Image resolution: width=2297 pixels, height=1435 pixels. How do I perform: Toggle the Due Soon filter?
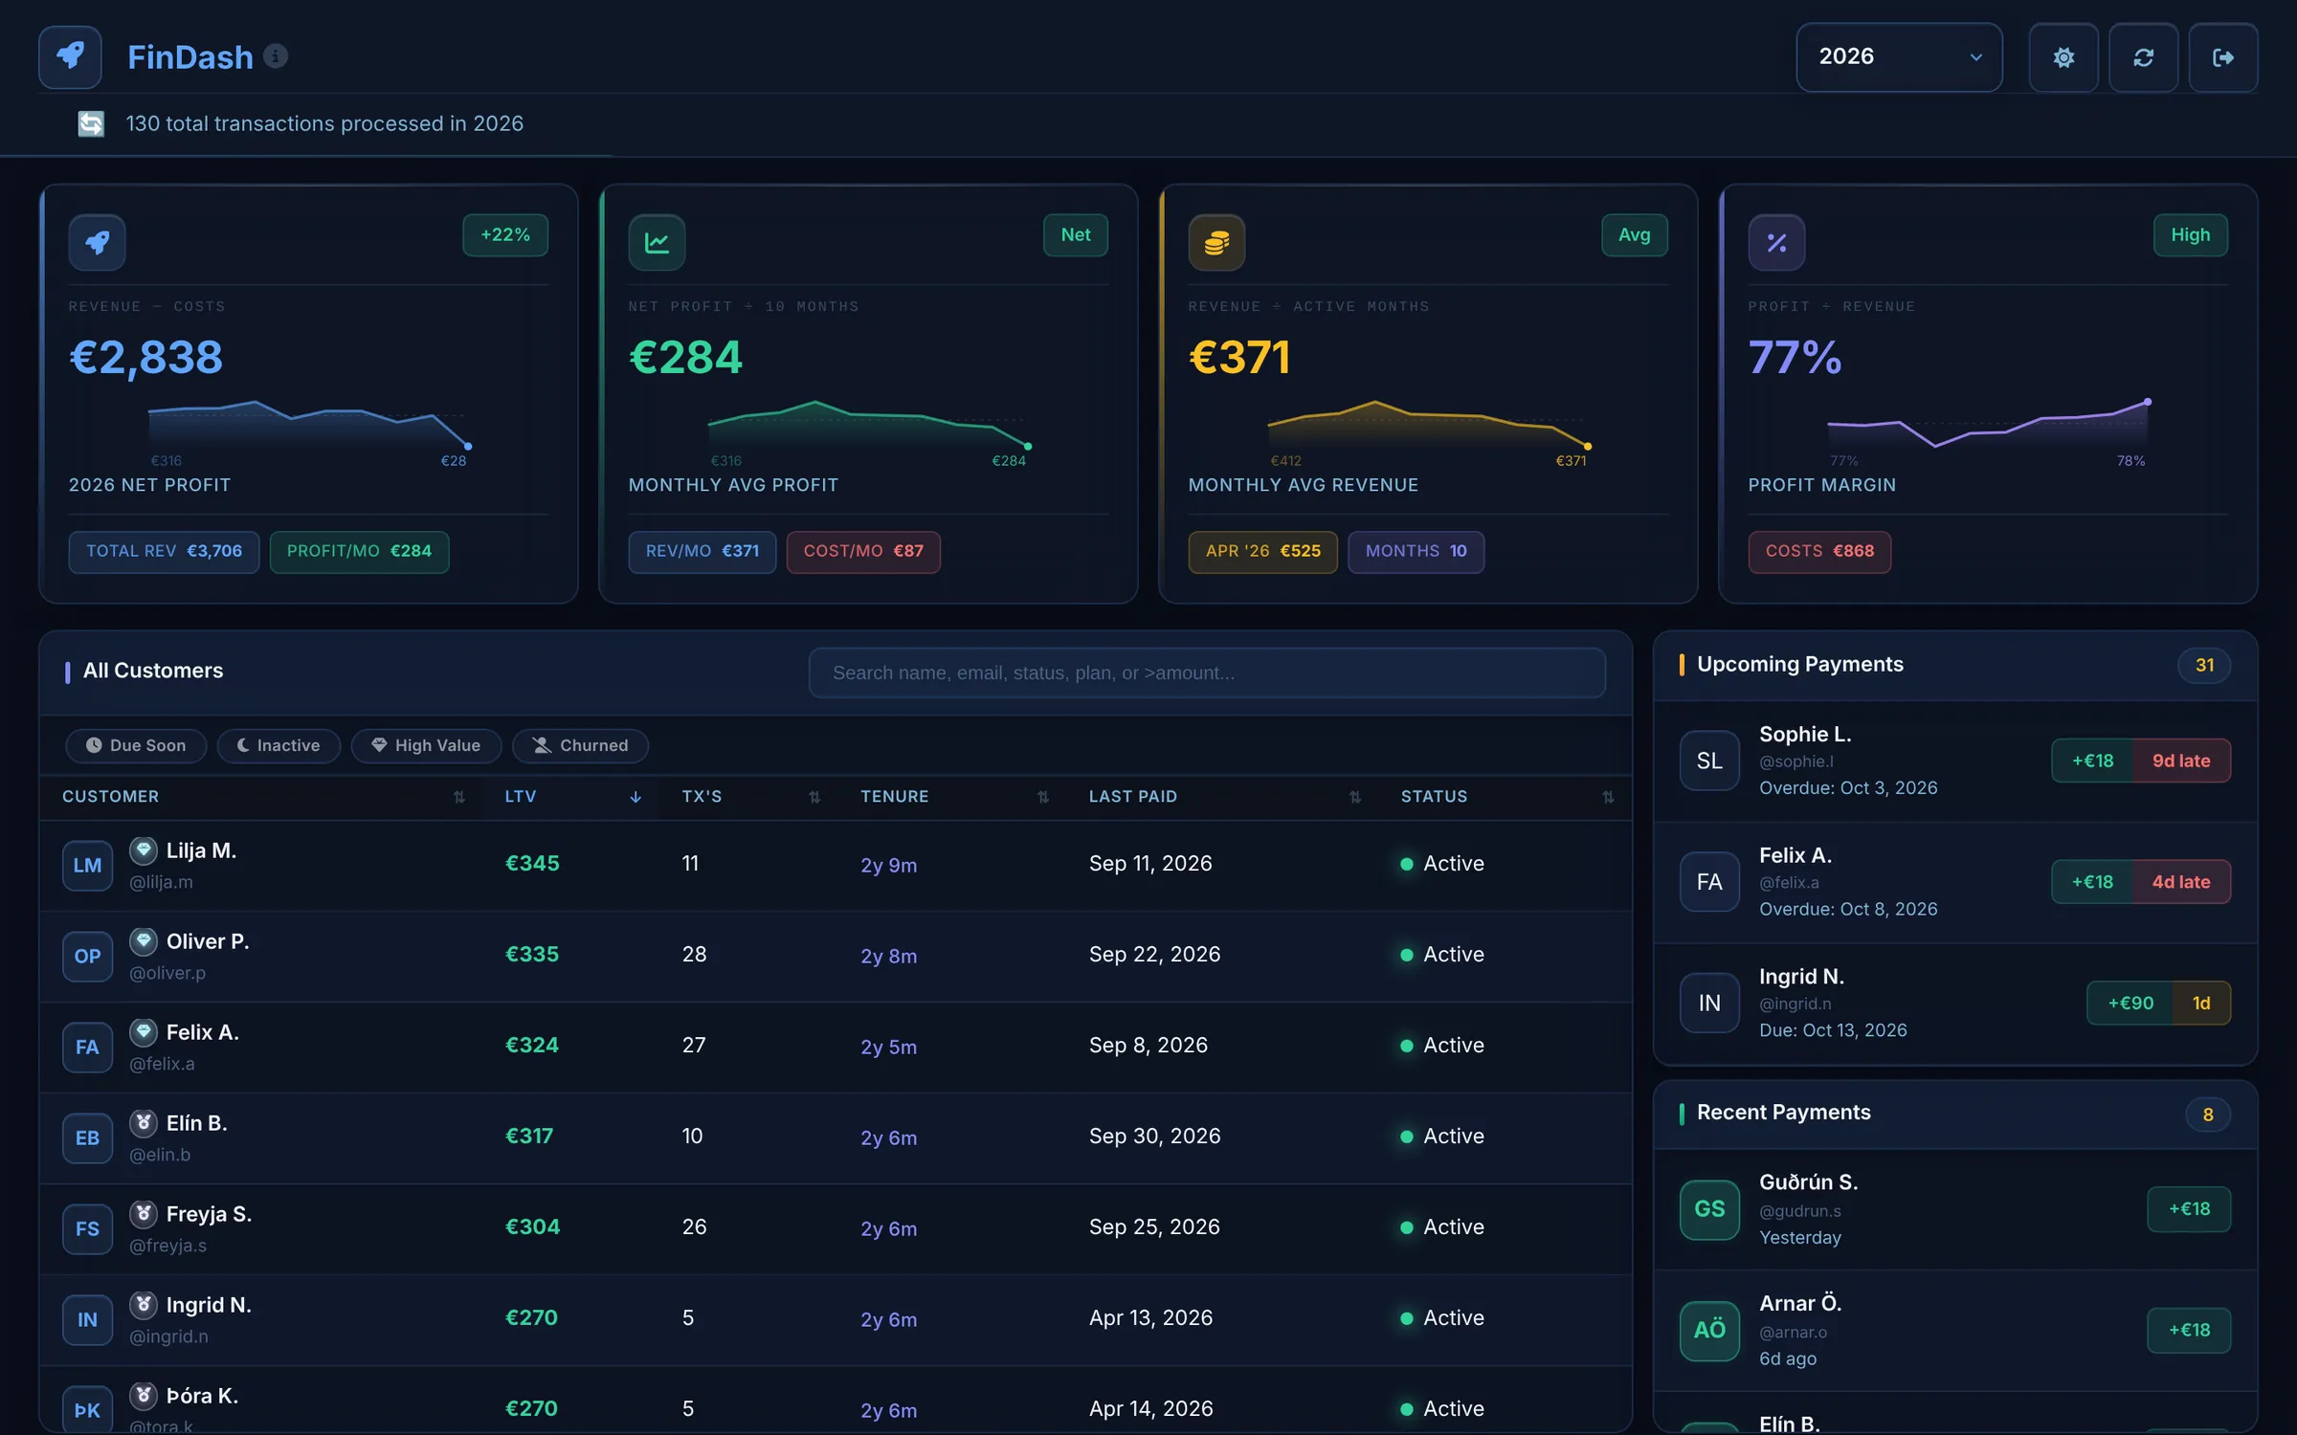point(136,745)
